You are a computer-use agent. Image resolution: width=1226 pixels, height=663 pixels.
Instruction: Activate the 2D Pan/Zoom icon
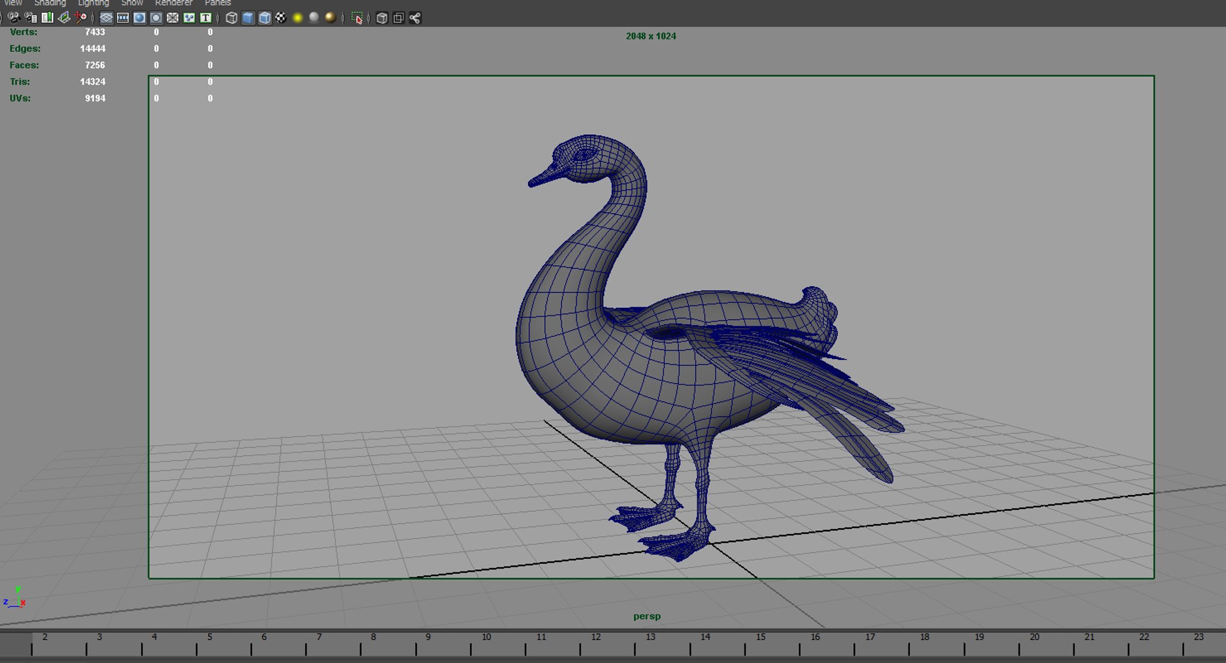click(x=80, y=18)
